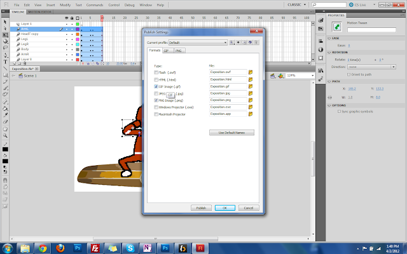Open the Modify menu
Screen dimensions: 407x254
point(65,5)
